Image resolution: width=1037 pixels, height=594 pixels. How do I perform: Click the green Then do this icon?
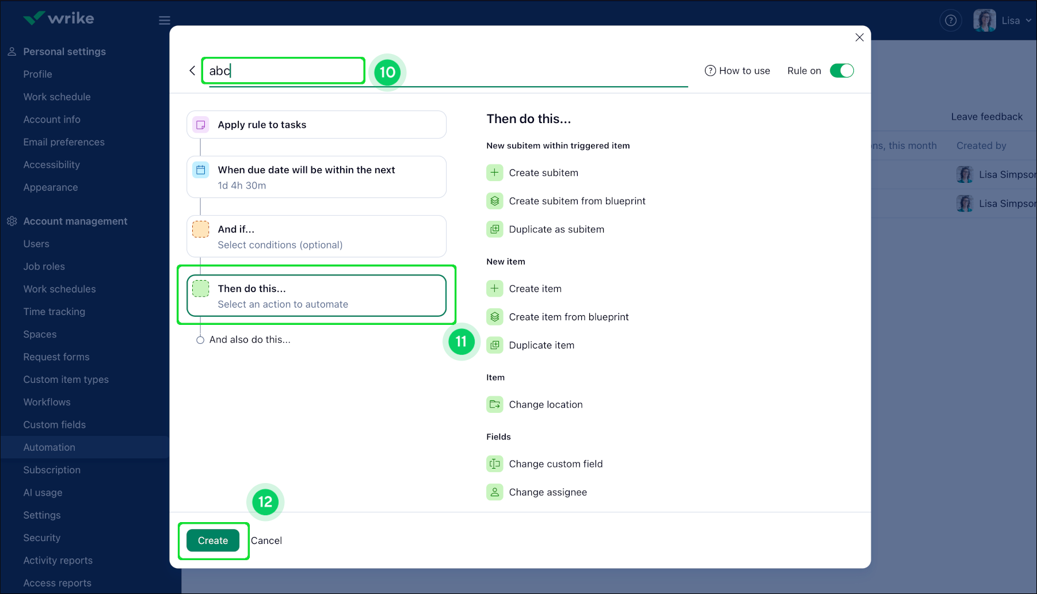(x=201, y=289)
